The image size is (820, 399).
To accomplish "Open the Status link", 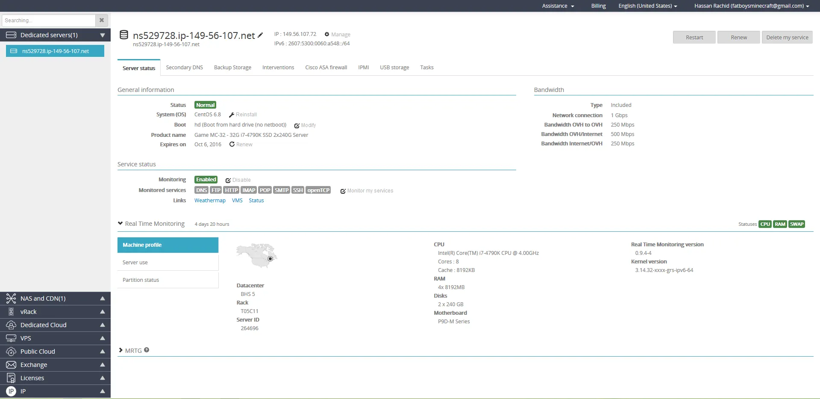I will tap(256, 201).
